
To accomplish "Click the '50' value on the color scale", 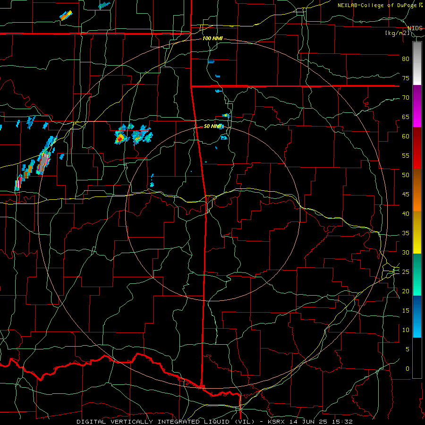I will click(406, 175).
